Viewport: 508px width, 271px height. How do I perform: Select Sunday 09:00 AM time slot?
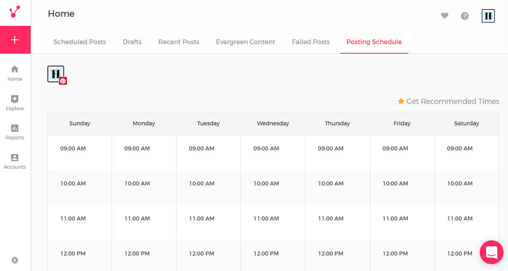(73, 148)
